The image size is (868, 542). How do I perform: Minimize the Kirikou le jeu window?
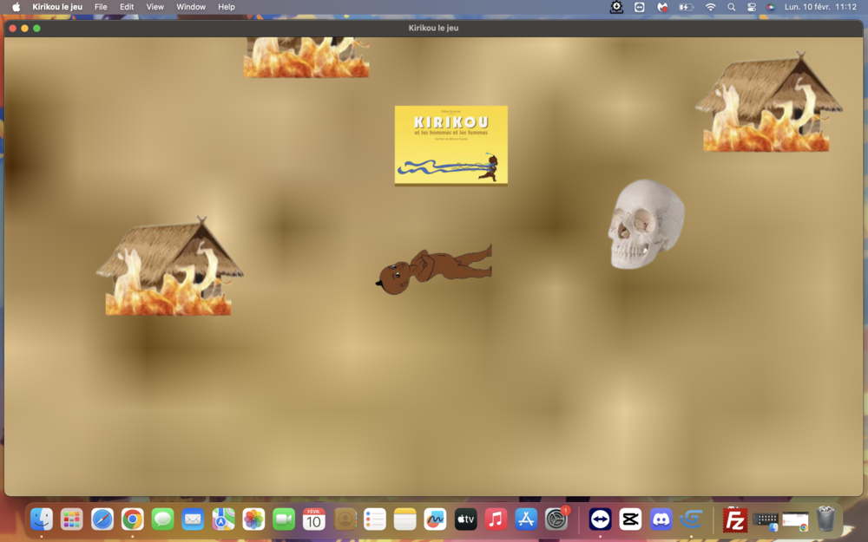(x=24, y=29)
